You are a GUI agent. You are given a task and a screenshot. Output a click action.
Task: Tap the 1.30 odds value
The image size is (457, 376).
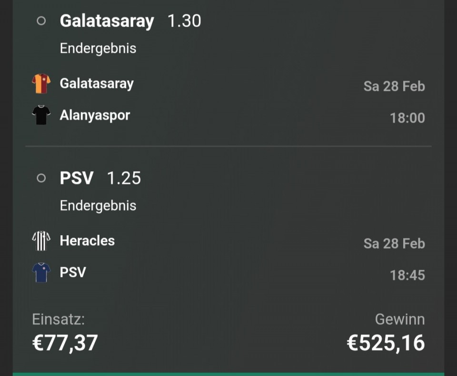coord(184,21)
